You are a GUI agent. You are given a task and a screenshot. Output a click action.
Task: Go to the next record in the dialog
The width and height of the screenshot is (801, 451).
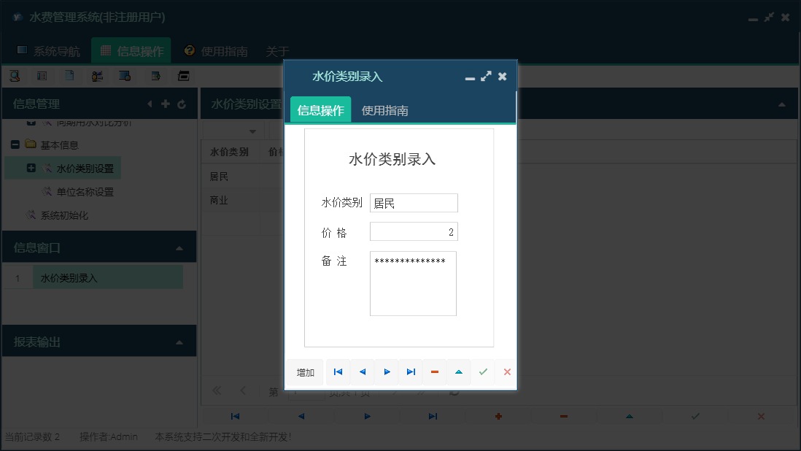click(x=386, y=372)
